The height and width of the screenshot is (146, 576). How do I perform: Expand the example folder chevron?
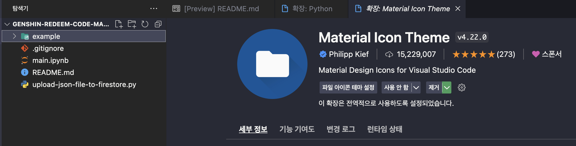click(x=15, y=36)
